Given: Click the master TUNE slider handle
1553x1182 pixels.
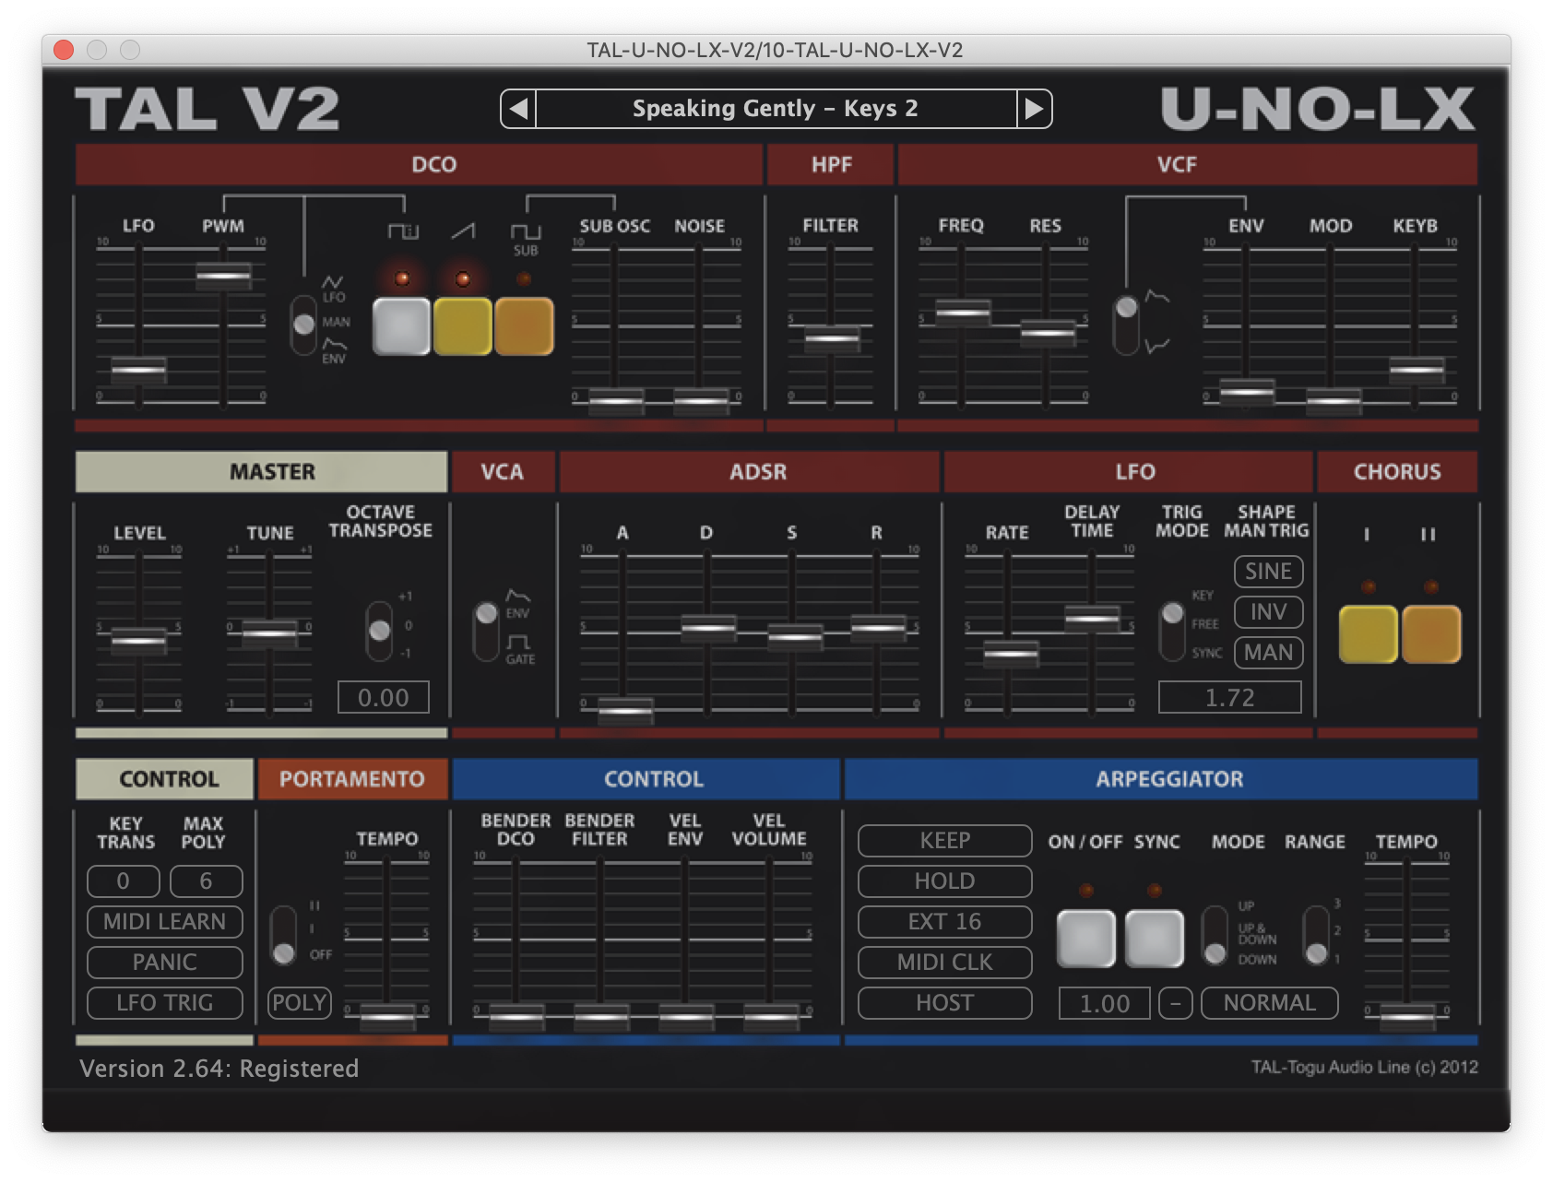Looking at the screenshot, I should click(x=269, y=632).
